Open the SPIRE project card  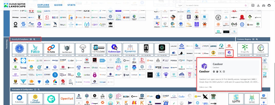click(x=252, y=99)
